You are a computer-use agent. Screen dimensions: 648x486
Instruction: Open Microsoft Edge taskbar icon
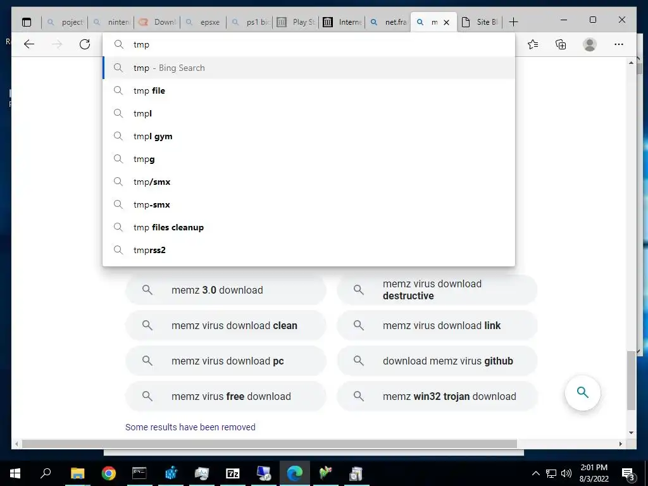click(295, 473)
